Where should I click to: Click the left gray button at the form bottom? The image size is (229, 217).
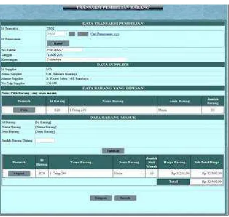101,198
